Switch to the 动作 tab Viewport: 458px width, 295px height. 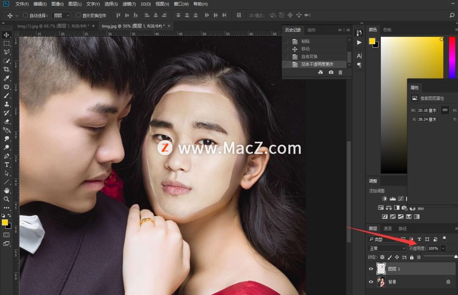[x=312, y=30]
